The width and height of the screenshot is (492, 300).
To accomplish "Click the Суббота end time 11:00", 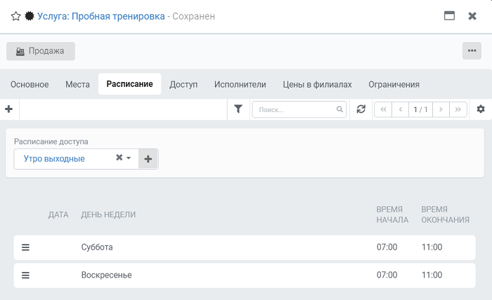I will coord(432,247).
